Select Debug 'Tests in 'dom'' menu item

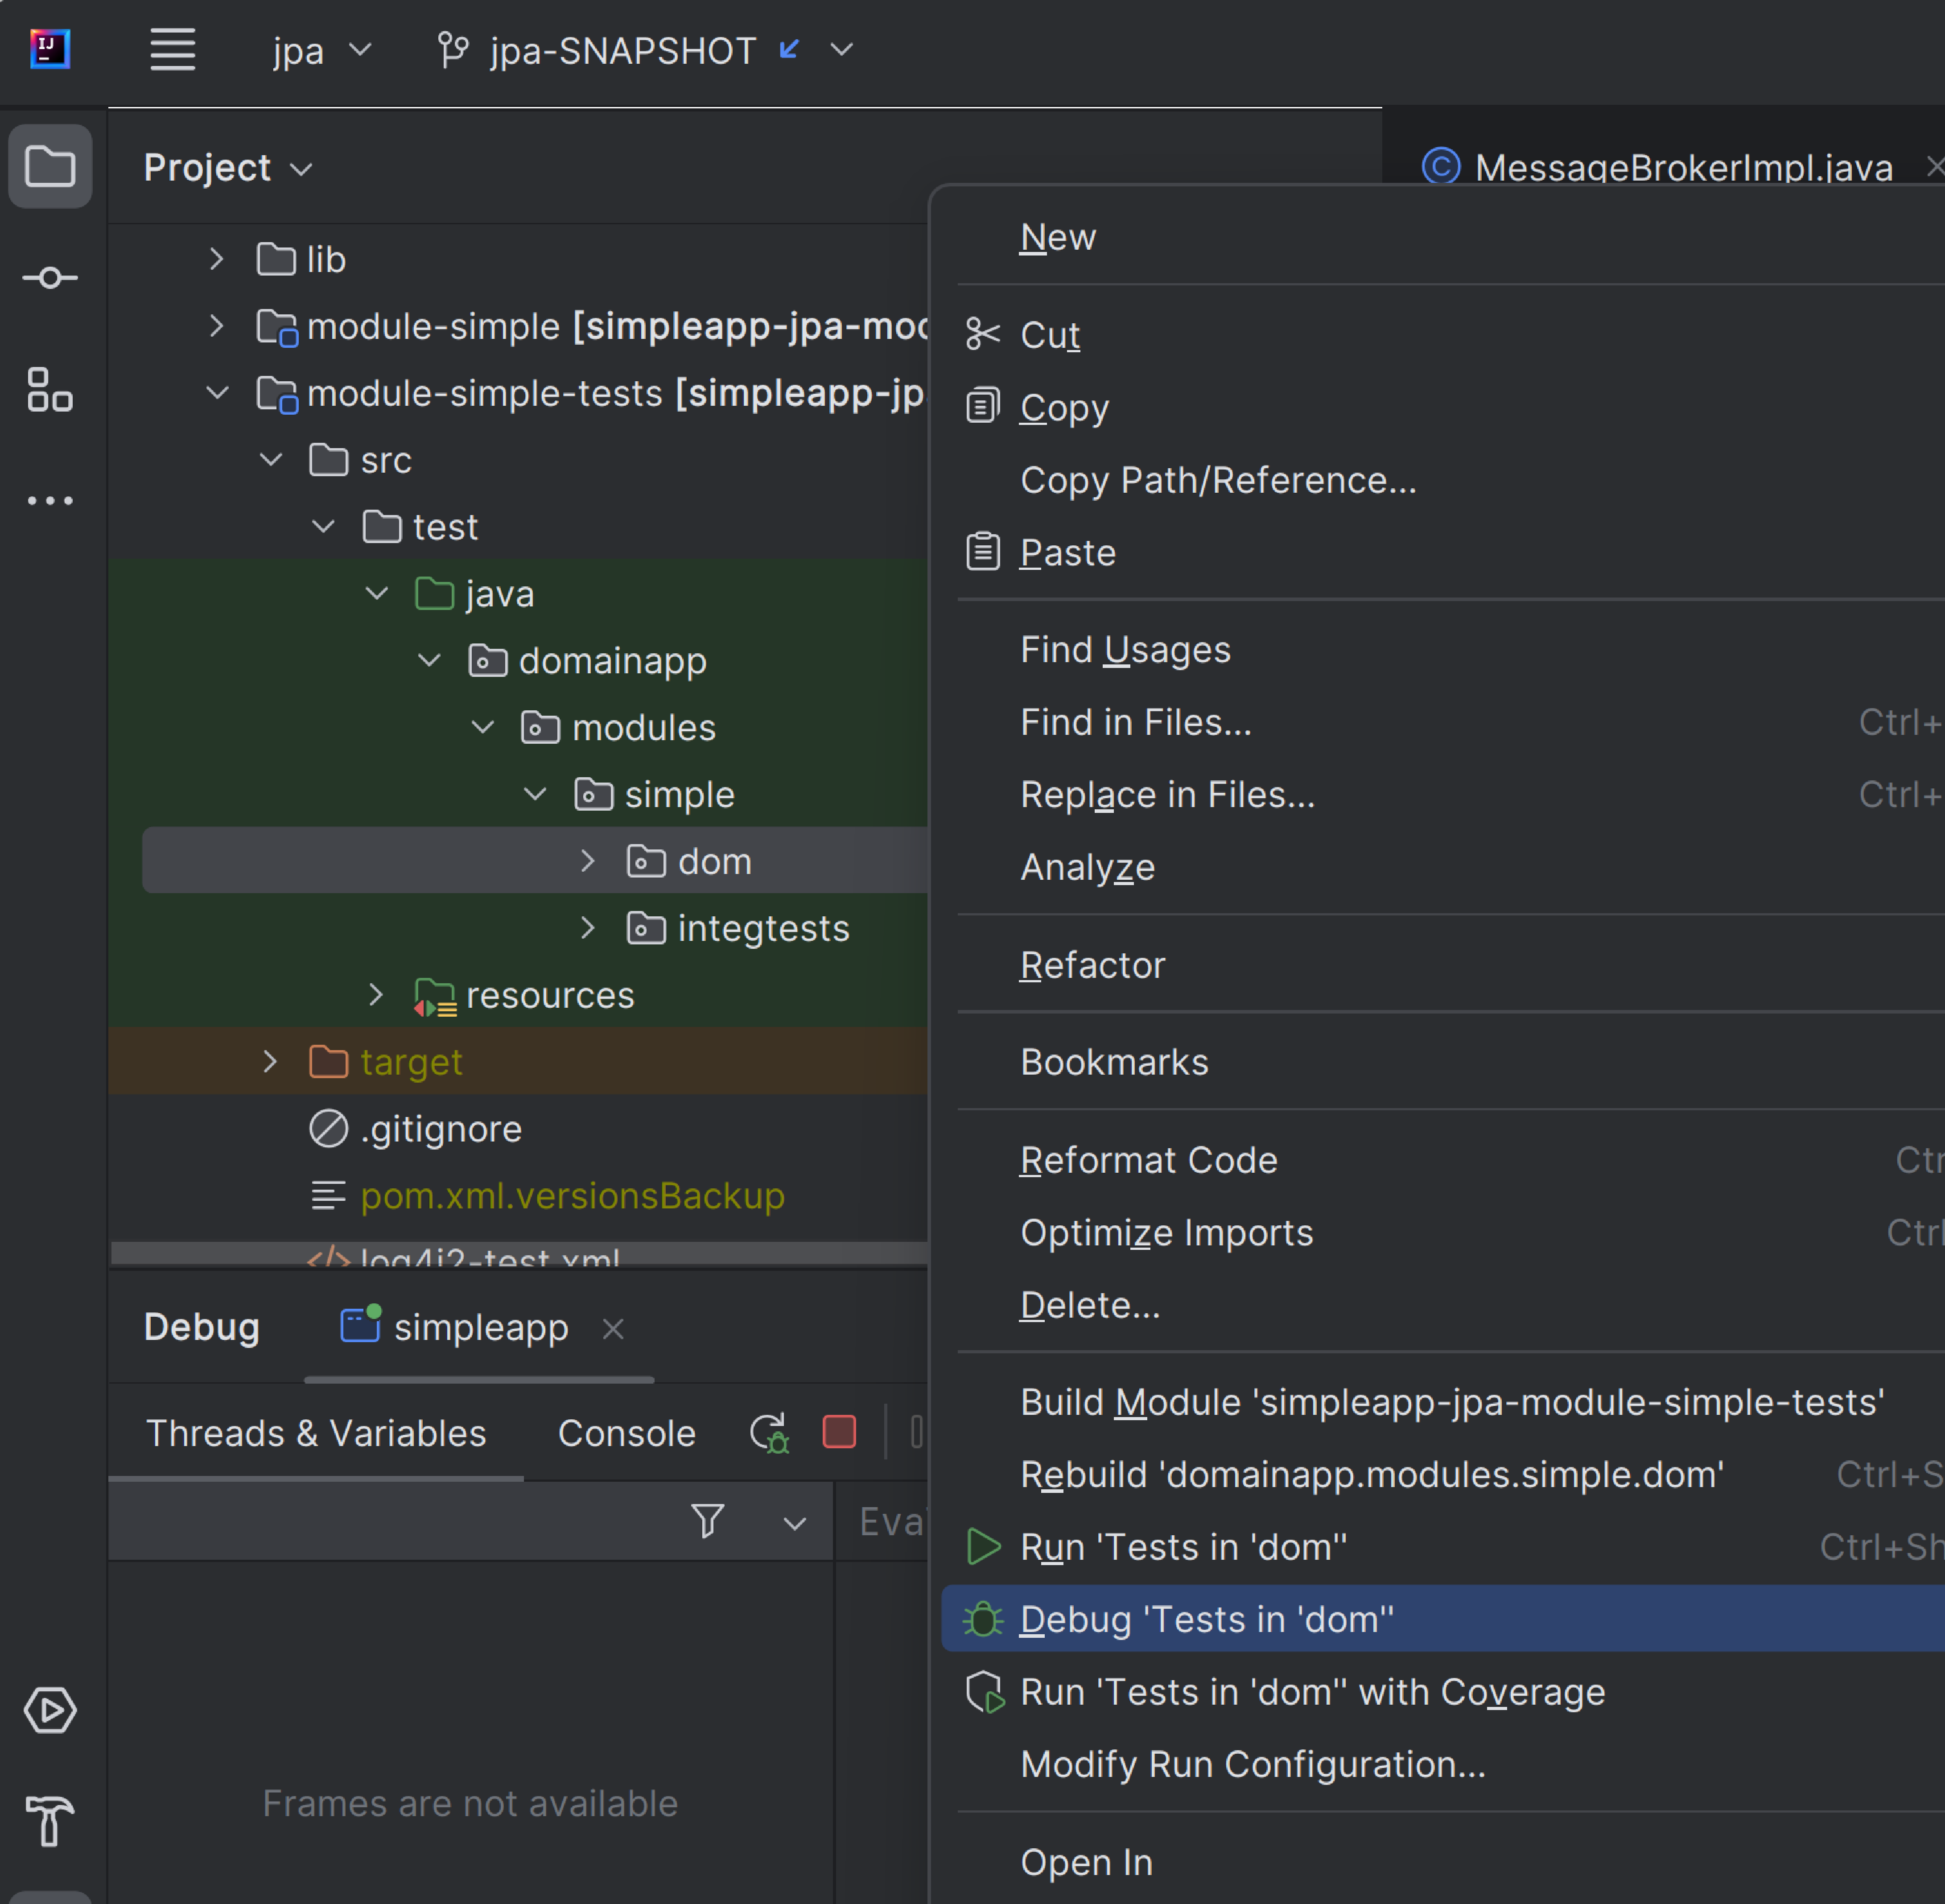click(x=1206, y=1619)
